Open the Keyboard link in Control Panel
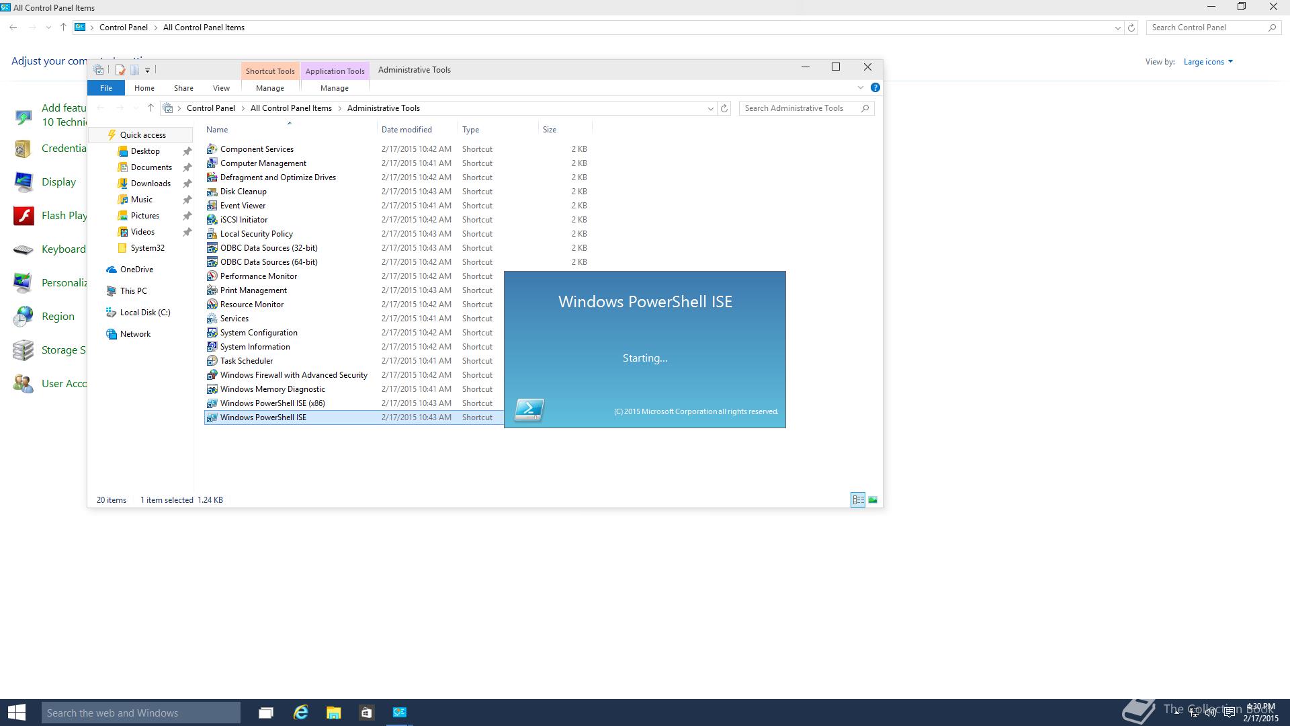This screenshot has height=726, width=1290. click(63, 249)
